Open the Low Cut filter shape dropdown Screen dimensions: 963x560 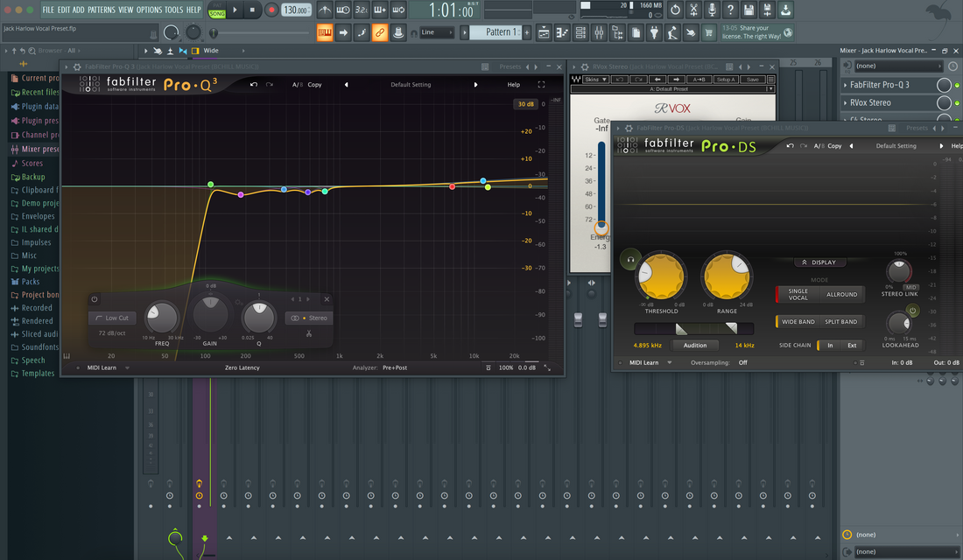[x=112, y=318]
